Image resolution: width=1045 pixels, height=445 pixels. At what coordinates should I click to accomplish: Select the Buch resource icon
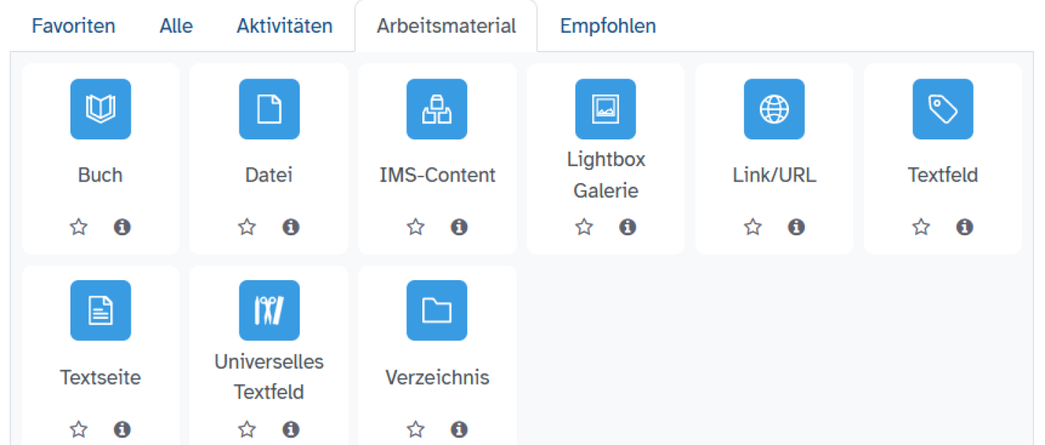tap(100, 109)
